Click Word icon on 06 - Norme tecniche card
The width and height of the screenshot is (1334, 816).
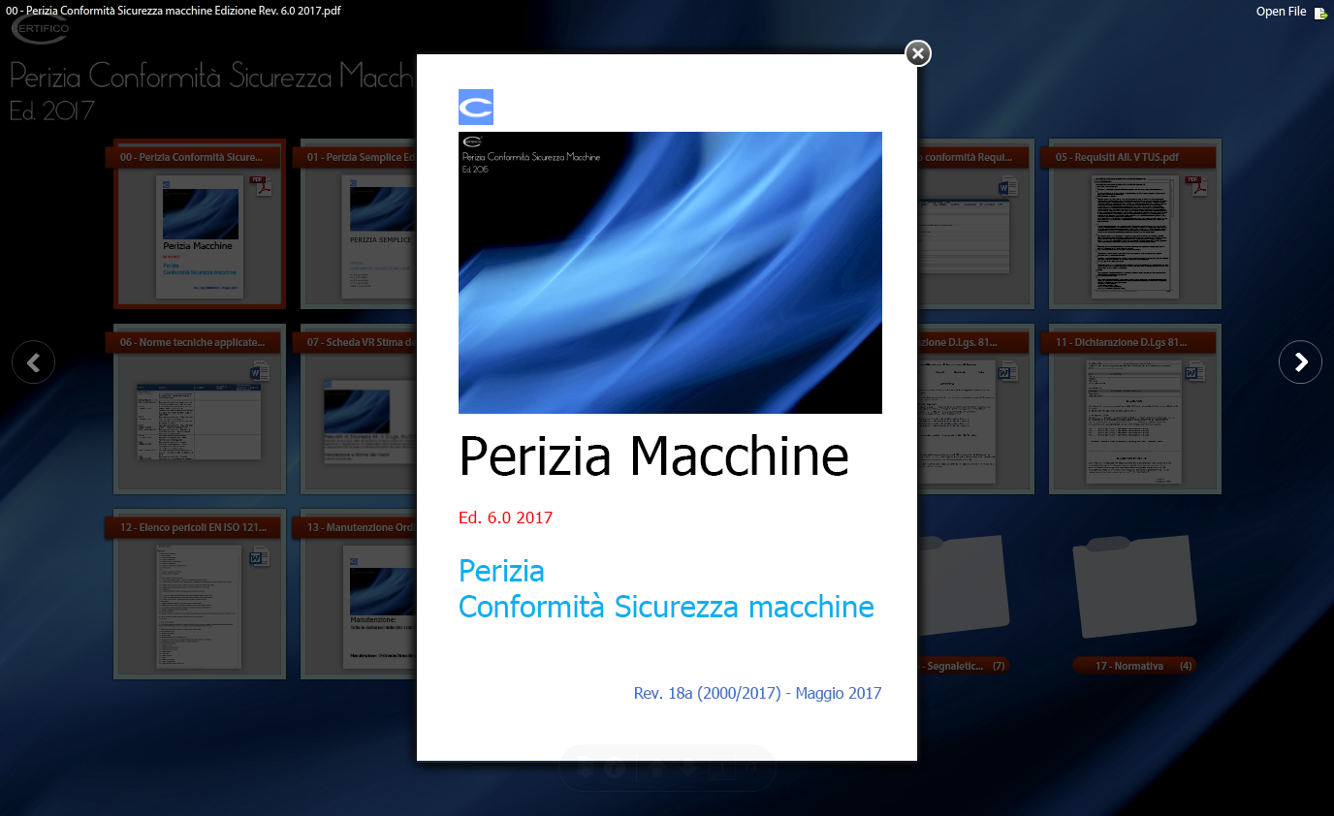[x=260, y=371]
